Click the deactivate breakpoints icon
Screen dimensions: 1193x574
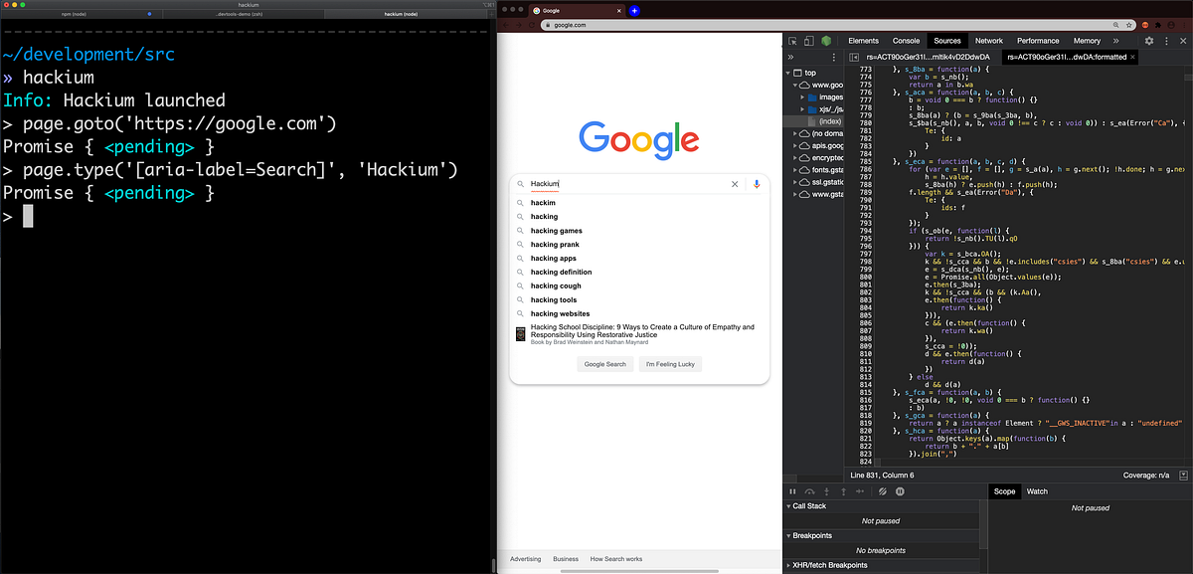(884, 490)
